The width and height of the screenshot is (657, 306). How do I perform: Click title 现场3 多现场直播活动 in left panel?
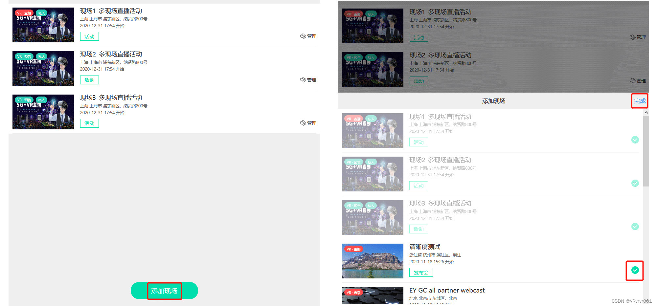111,98
